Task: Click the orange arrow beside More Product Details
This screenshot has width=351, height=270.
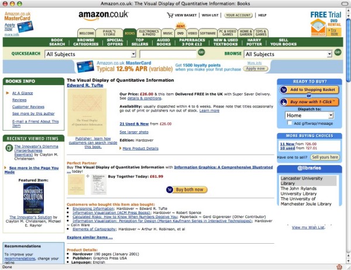Action: [x=121, y=148]
